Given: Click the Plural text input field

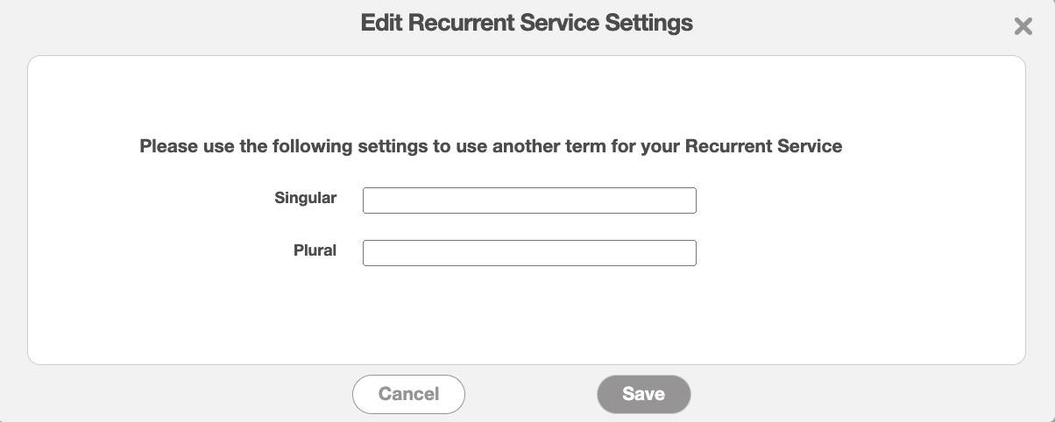Looking at the screenshot, I should tap(529, 253).
